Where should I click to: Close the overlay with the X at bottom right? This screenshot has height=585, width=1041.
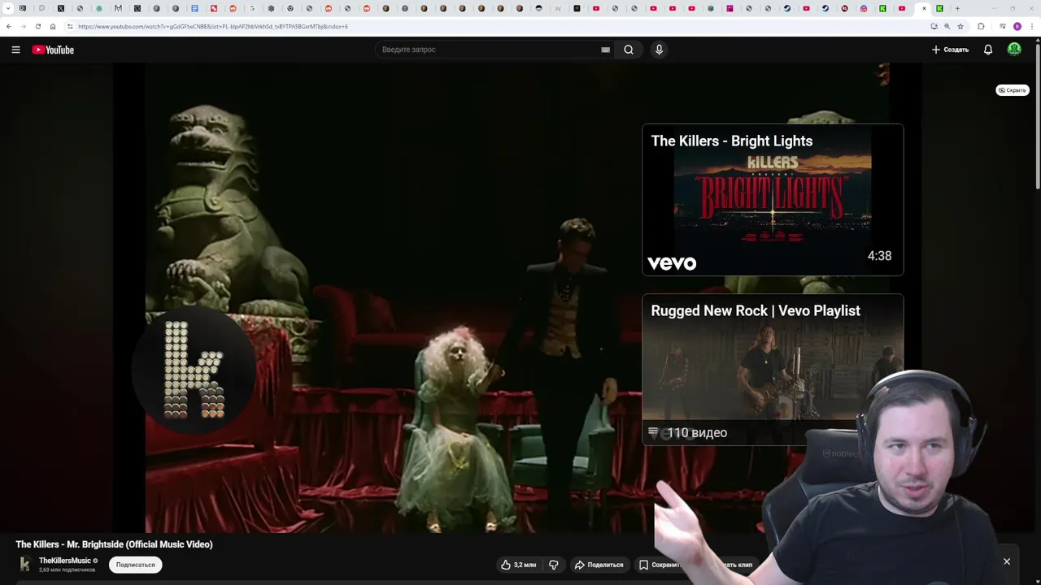1007,561
